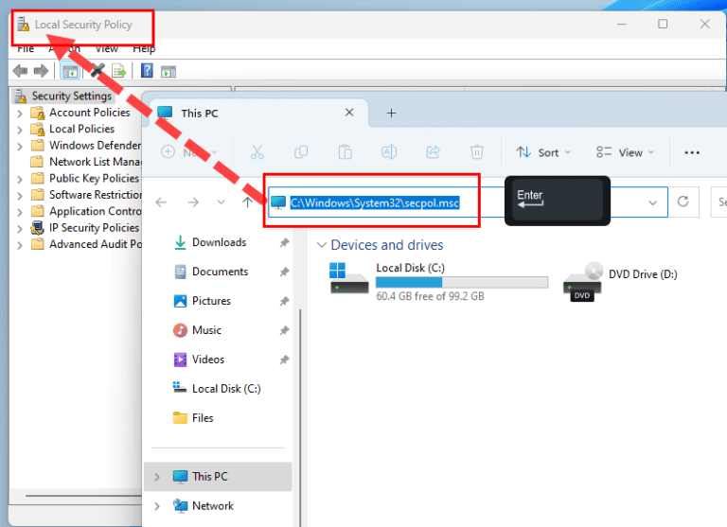Click the blue Help icon in Security Policy toolbar

[148, 71]
